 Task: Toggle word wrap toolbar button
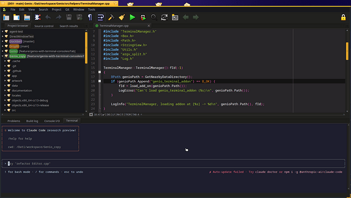101,17
